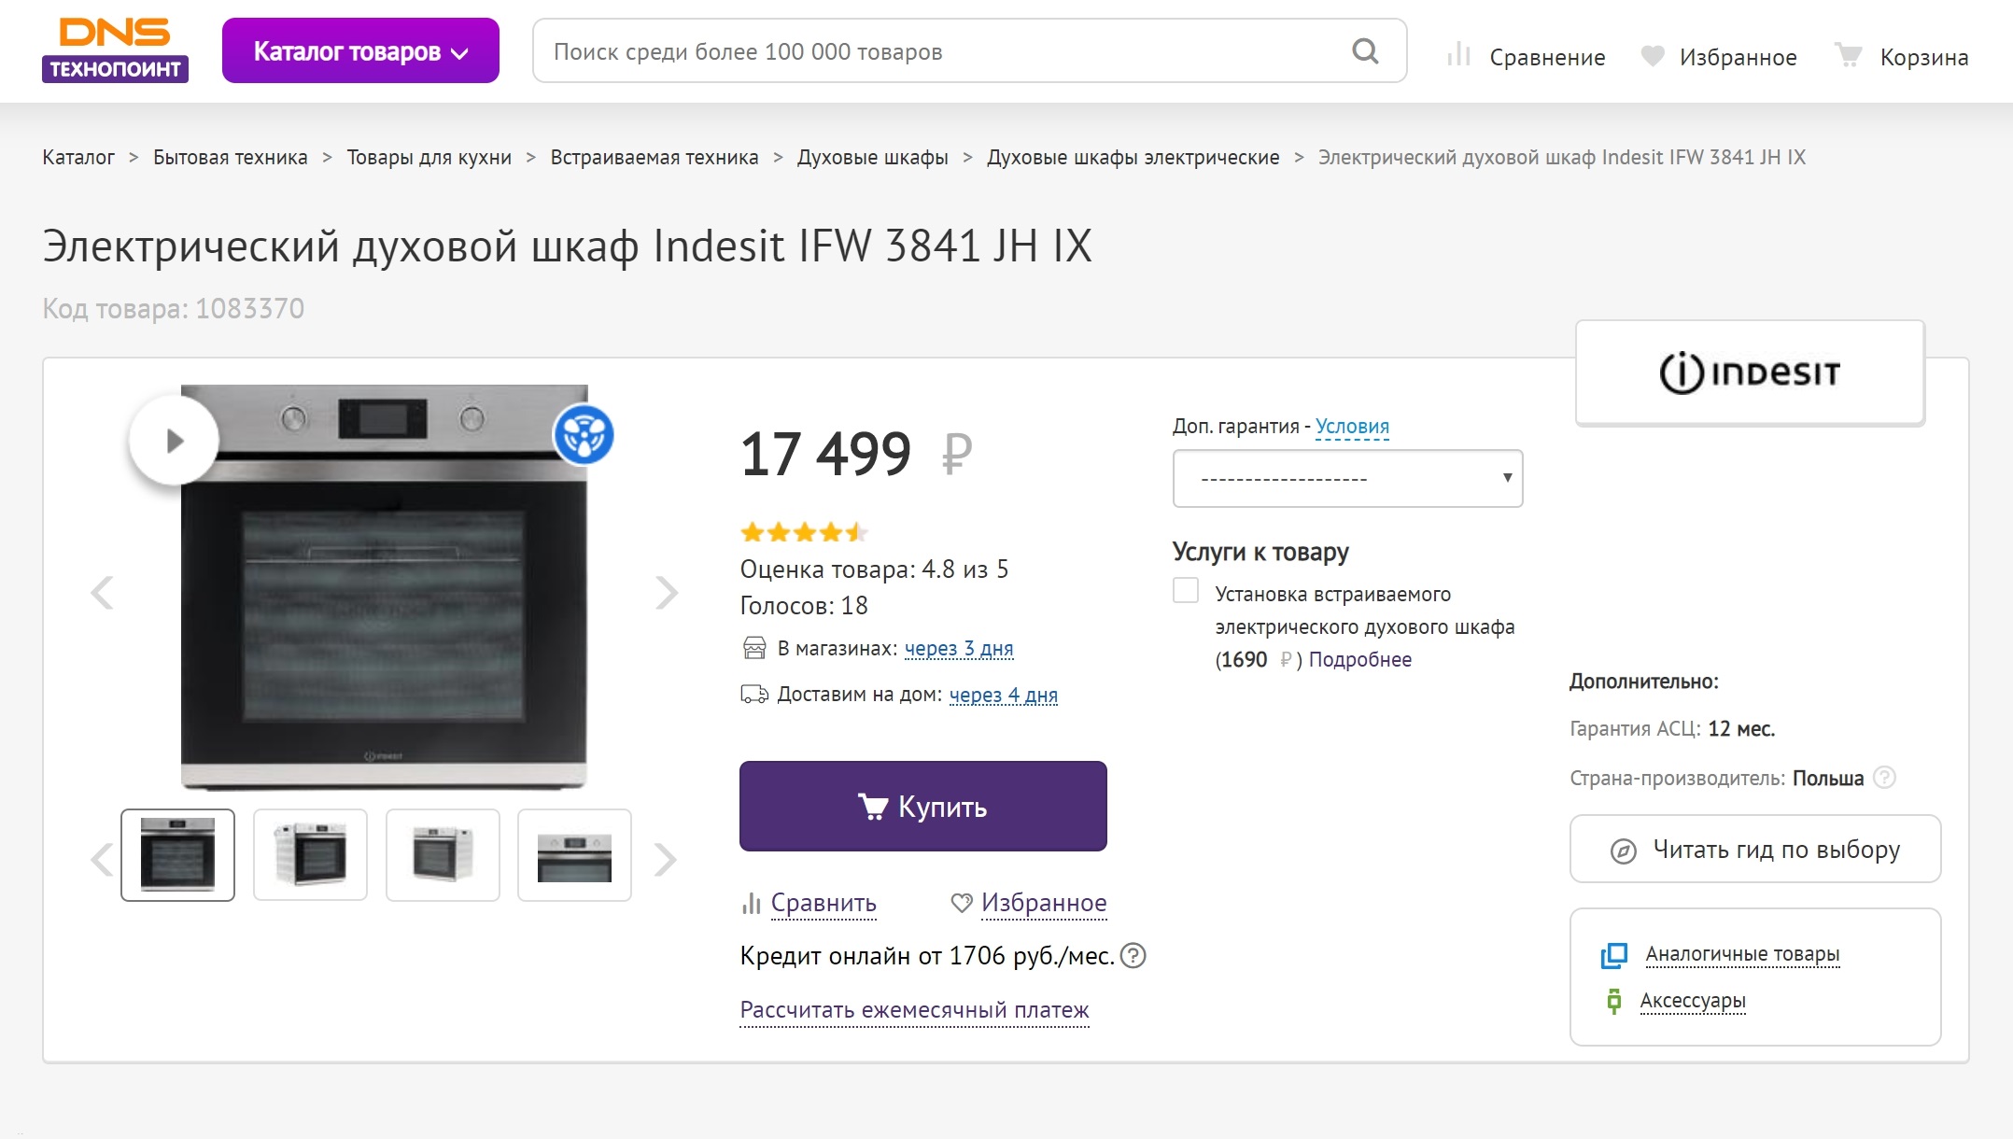This screenshot has width=2013, height=1139.
Task: Click the convection fan badge icon
Action: pyautogui.click(x=584, y=435)
